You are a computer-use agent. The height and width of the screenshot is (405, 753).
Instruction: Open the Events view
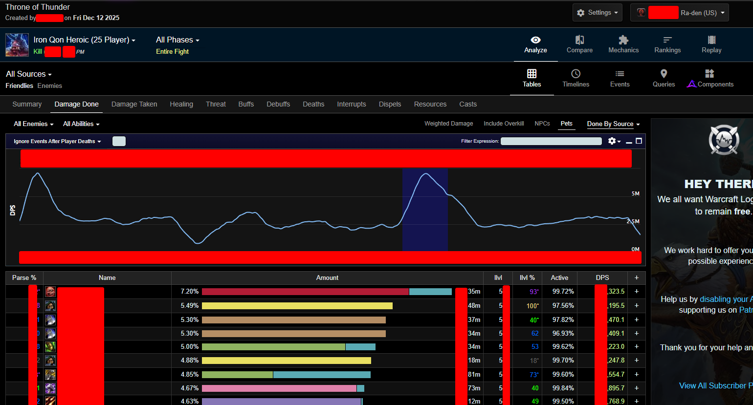(620, 79)
